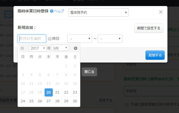Click the 年月日を選択 date input field
179x113 pixels.
point(32,39)
